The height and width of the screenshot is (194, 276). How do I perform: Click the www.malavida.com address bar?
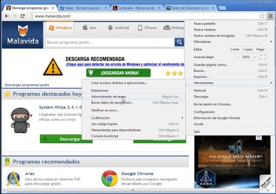[146, 16]
